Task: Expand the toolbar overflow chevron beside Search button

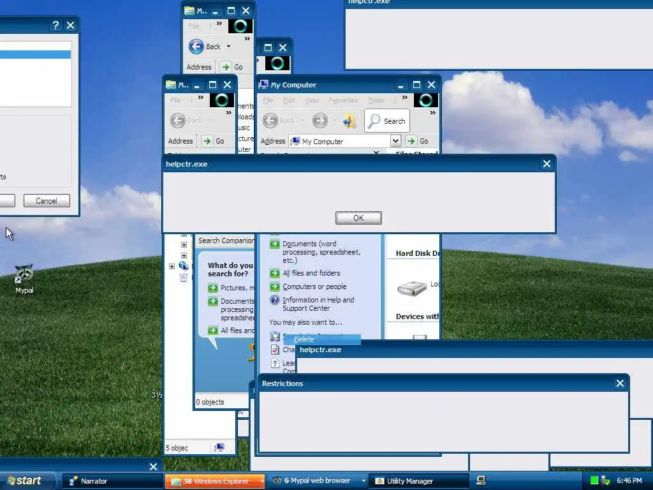Action: coord(433,112)
